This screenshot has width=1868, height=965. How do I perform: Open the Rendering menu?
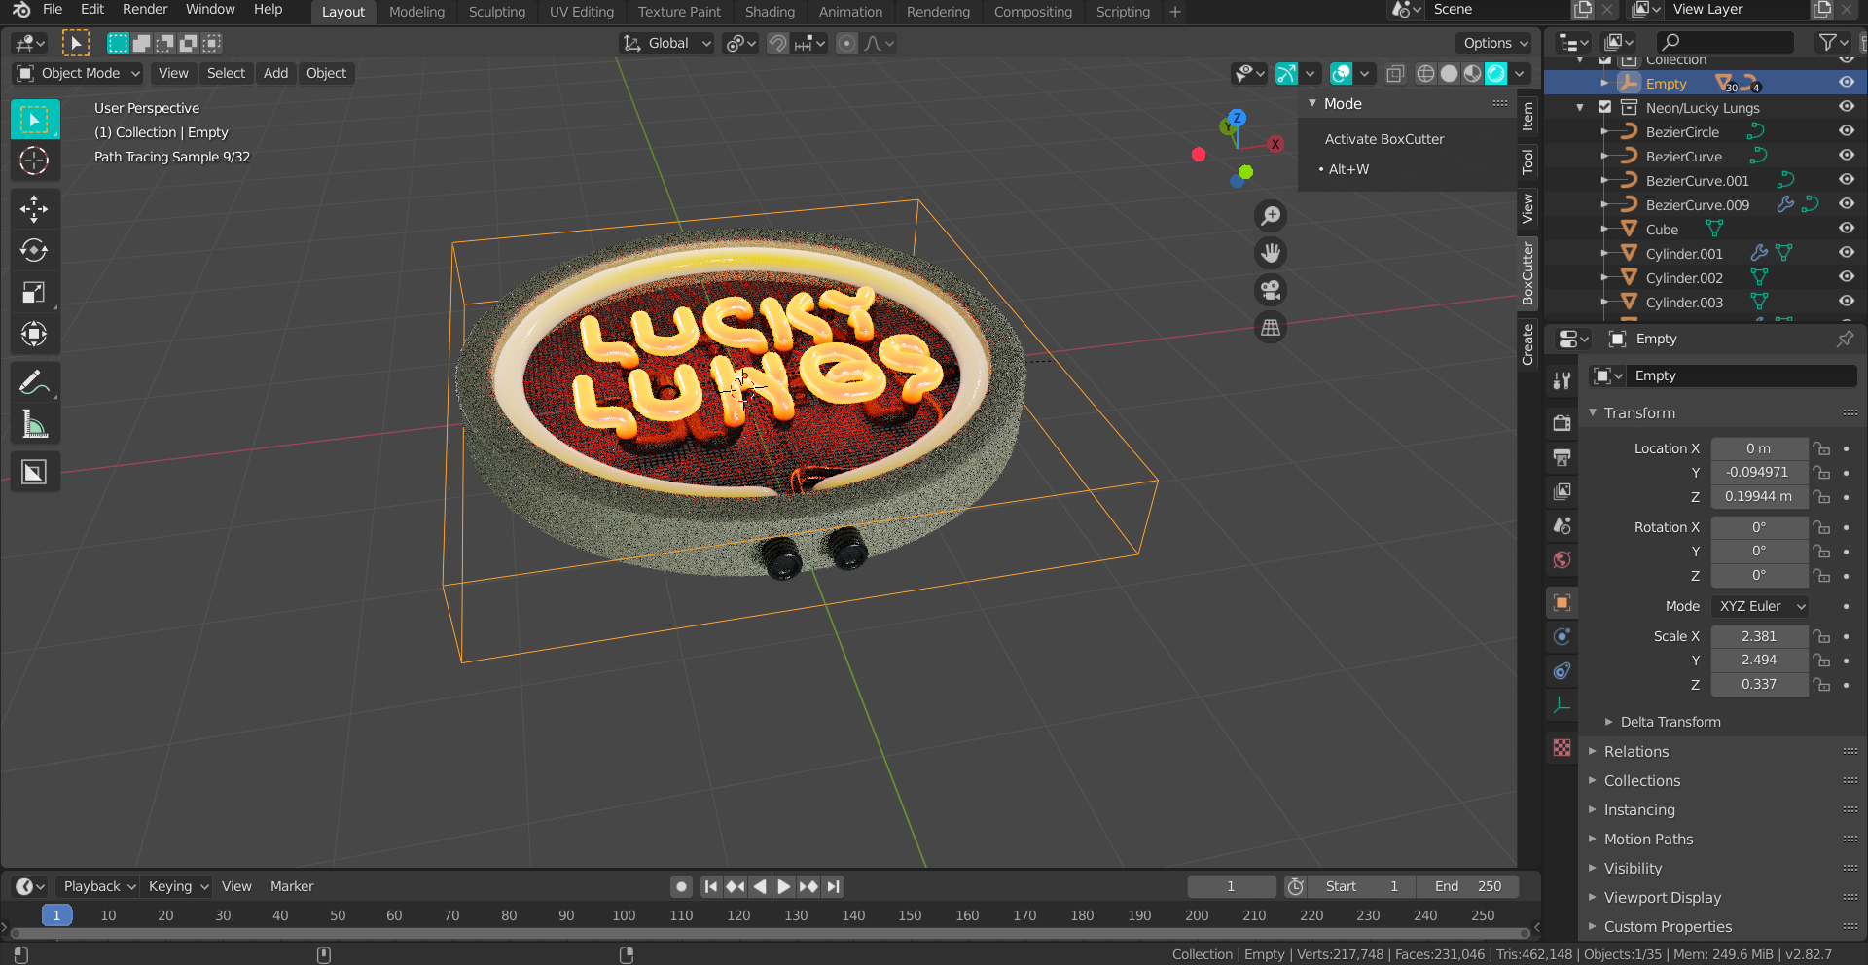click(x=937, y=12)
